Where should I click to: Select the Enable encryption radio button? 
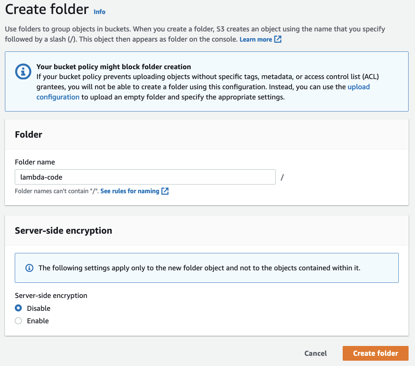tap(18, 321)
